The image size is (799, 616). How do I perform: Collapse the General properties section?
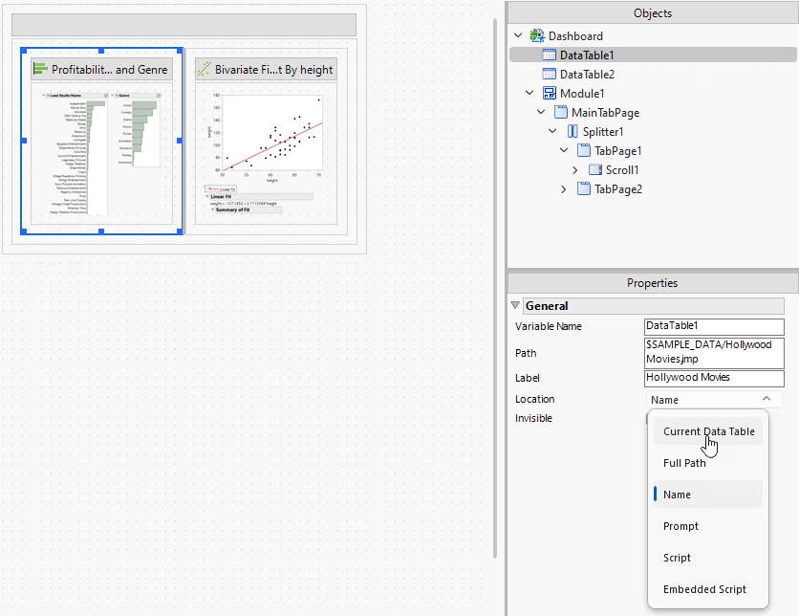516,306
